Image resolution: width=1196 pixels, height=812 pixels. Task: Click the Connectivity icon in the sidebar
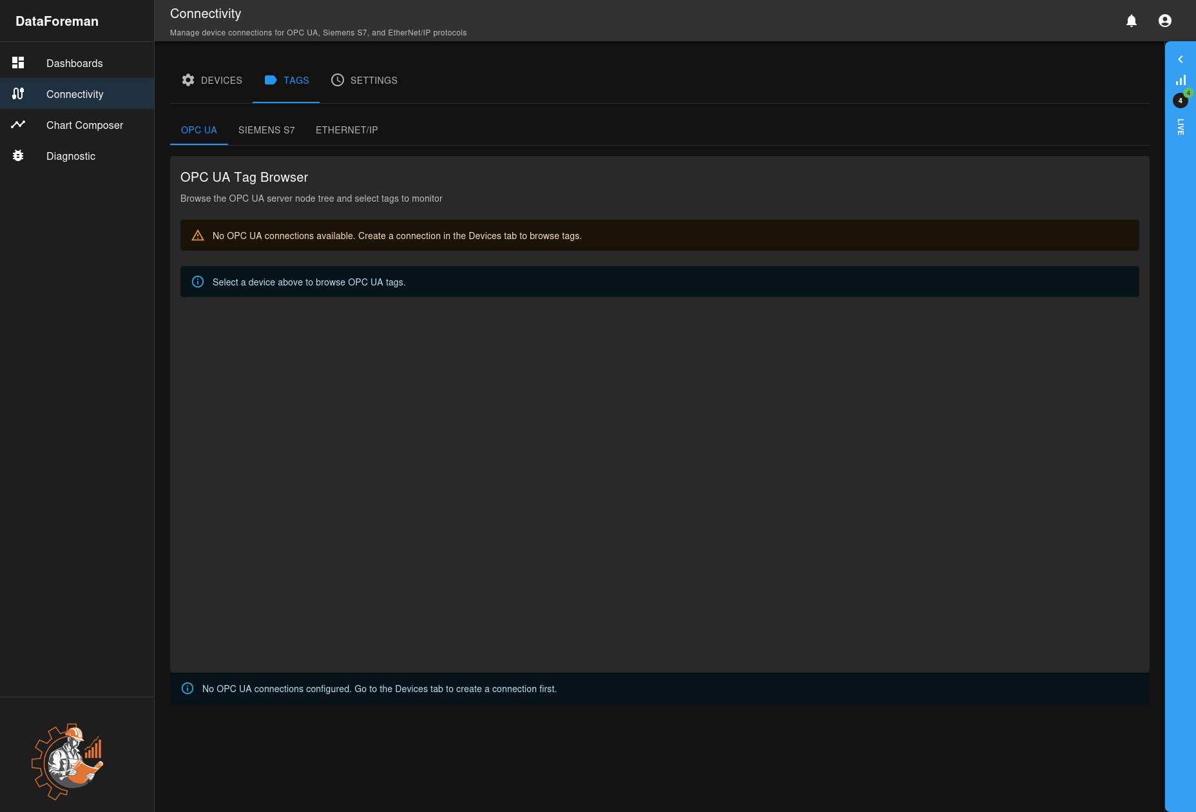(18, 93)
